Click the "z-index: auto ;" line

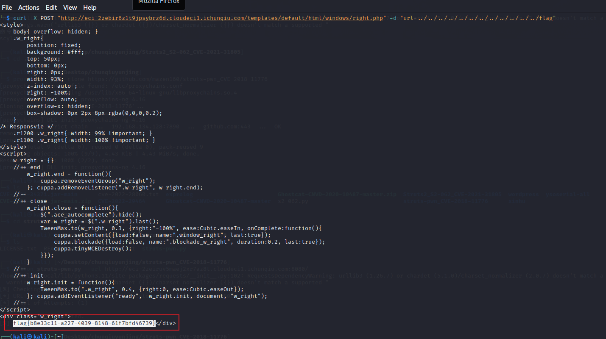click(x=52, y=86)
